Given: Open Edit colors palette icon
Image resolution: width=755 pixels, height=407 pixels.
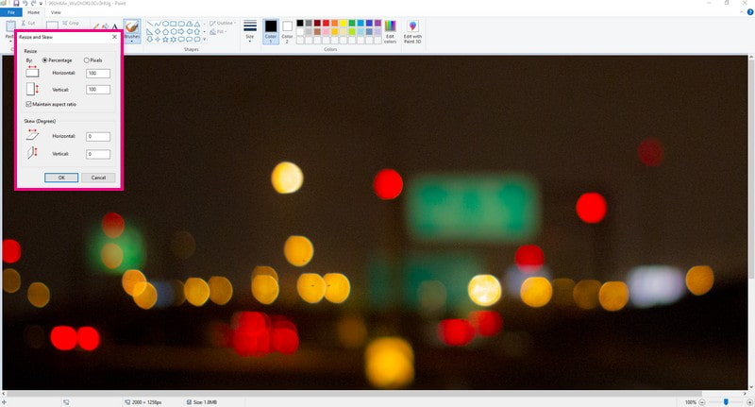Looking at the screenshot, I should click(x=390, y=30).
